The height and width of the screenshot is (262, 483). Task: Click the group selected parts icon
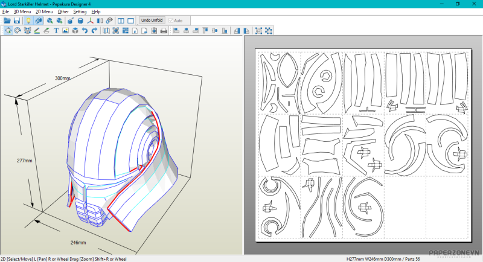(x=259, y=30)
